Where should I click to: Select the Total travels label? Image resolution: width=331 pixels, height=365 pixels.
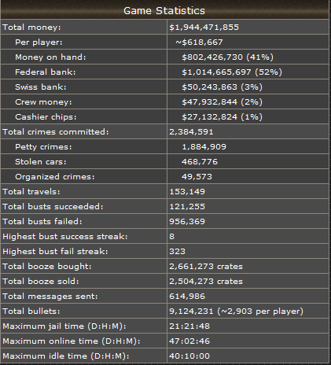(31, 192)
